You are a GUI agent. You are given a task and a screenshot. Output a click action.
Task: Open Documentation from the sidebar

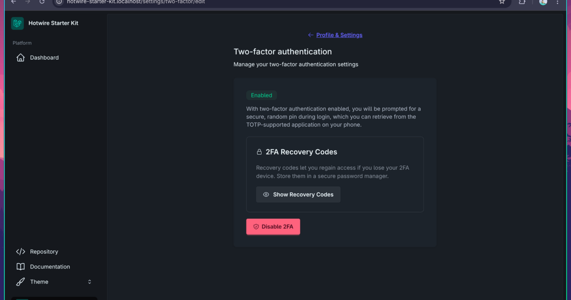point(50,267)
